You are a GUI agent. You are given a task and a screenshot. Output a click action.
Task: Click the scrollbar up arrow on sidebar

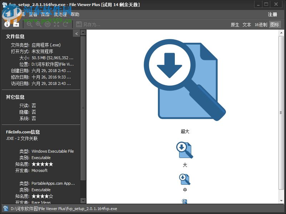83,32
